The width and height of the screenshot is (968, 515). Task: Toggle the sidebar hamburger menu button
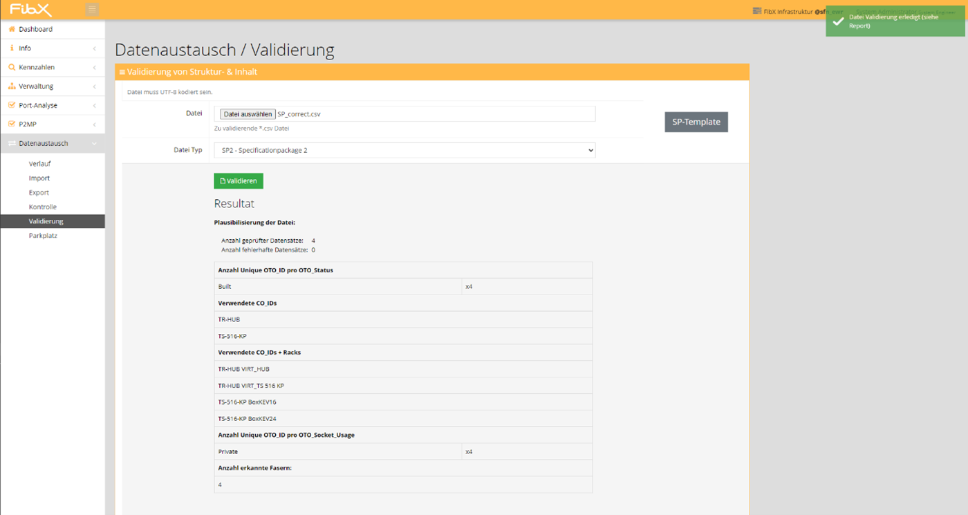point(92,10)
